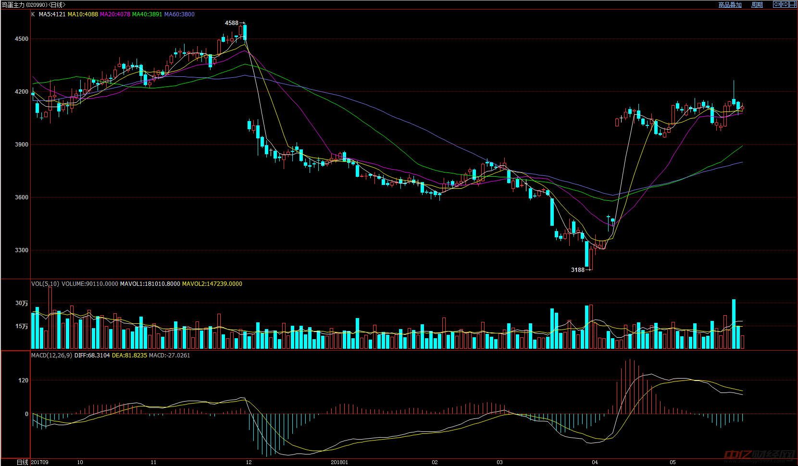Screen dimensions: 798x466
Task: Toggle the split panel layout icon
Action: pyautogui.click(x=793, y=4)
